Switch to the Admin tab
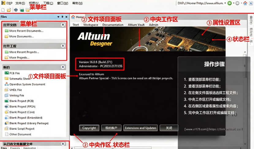Screen dimensions: 254x149 click(x=154, y=25)
